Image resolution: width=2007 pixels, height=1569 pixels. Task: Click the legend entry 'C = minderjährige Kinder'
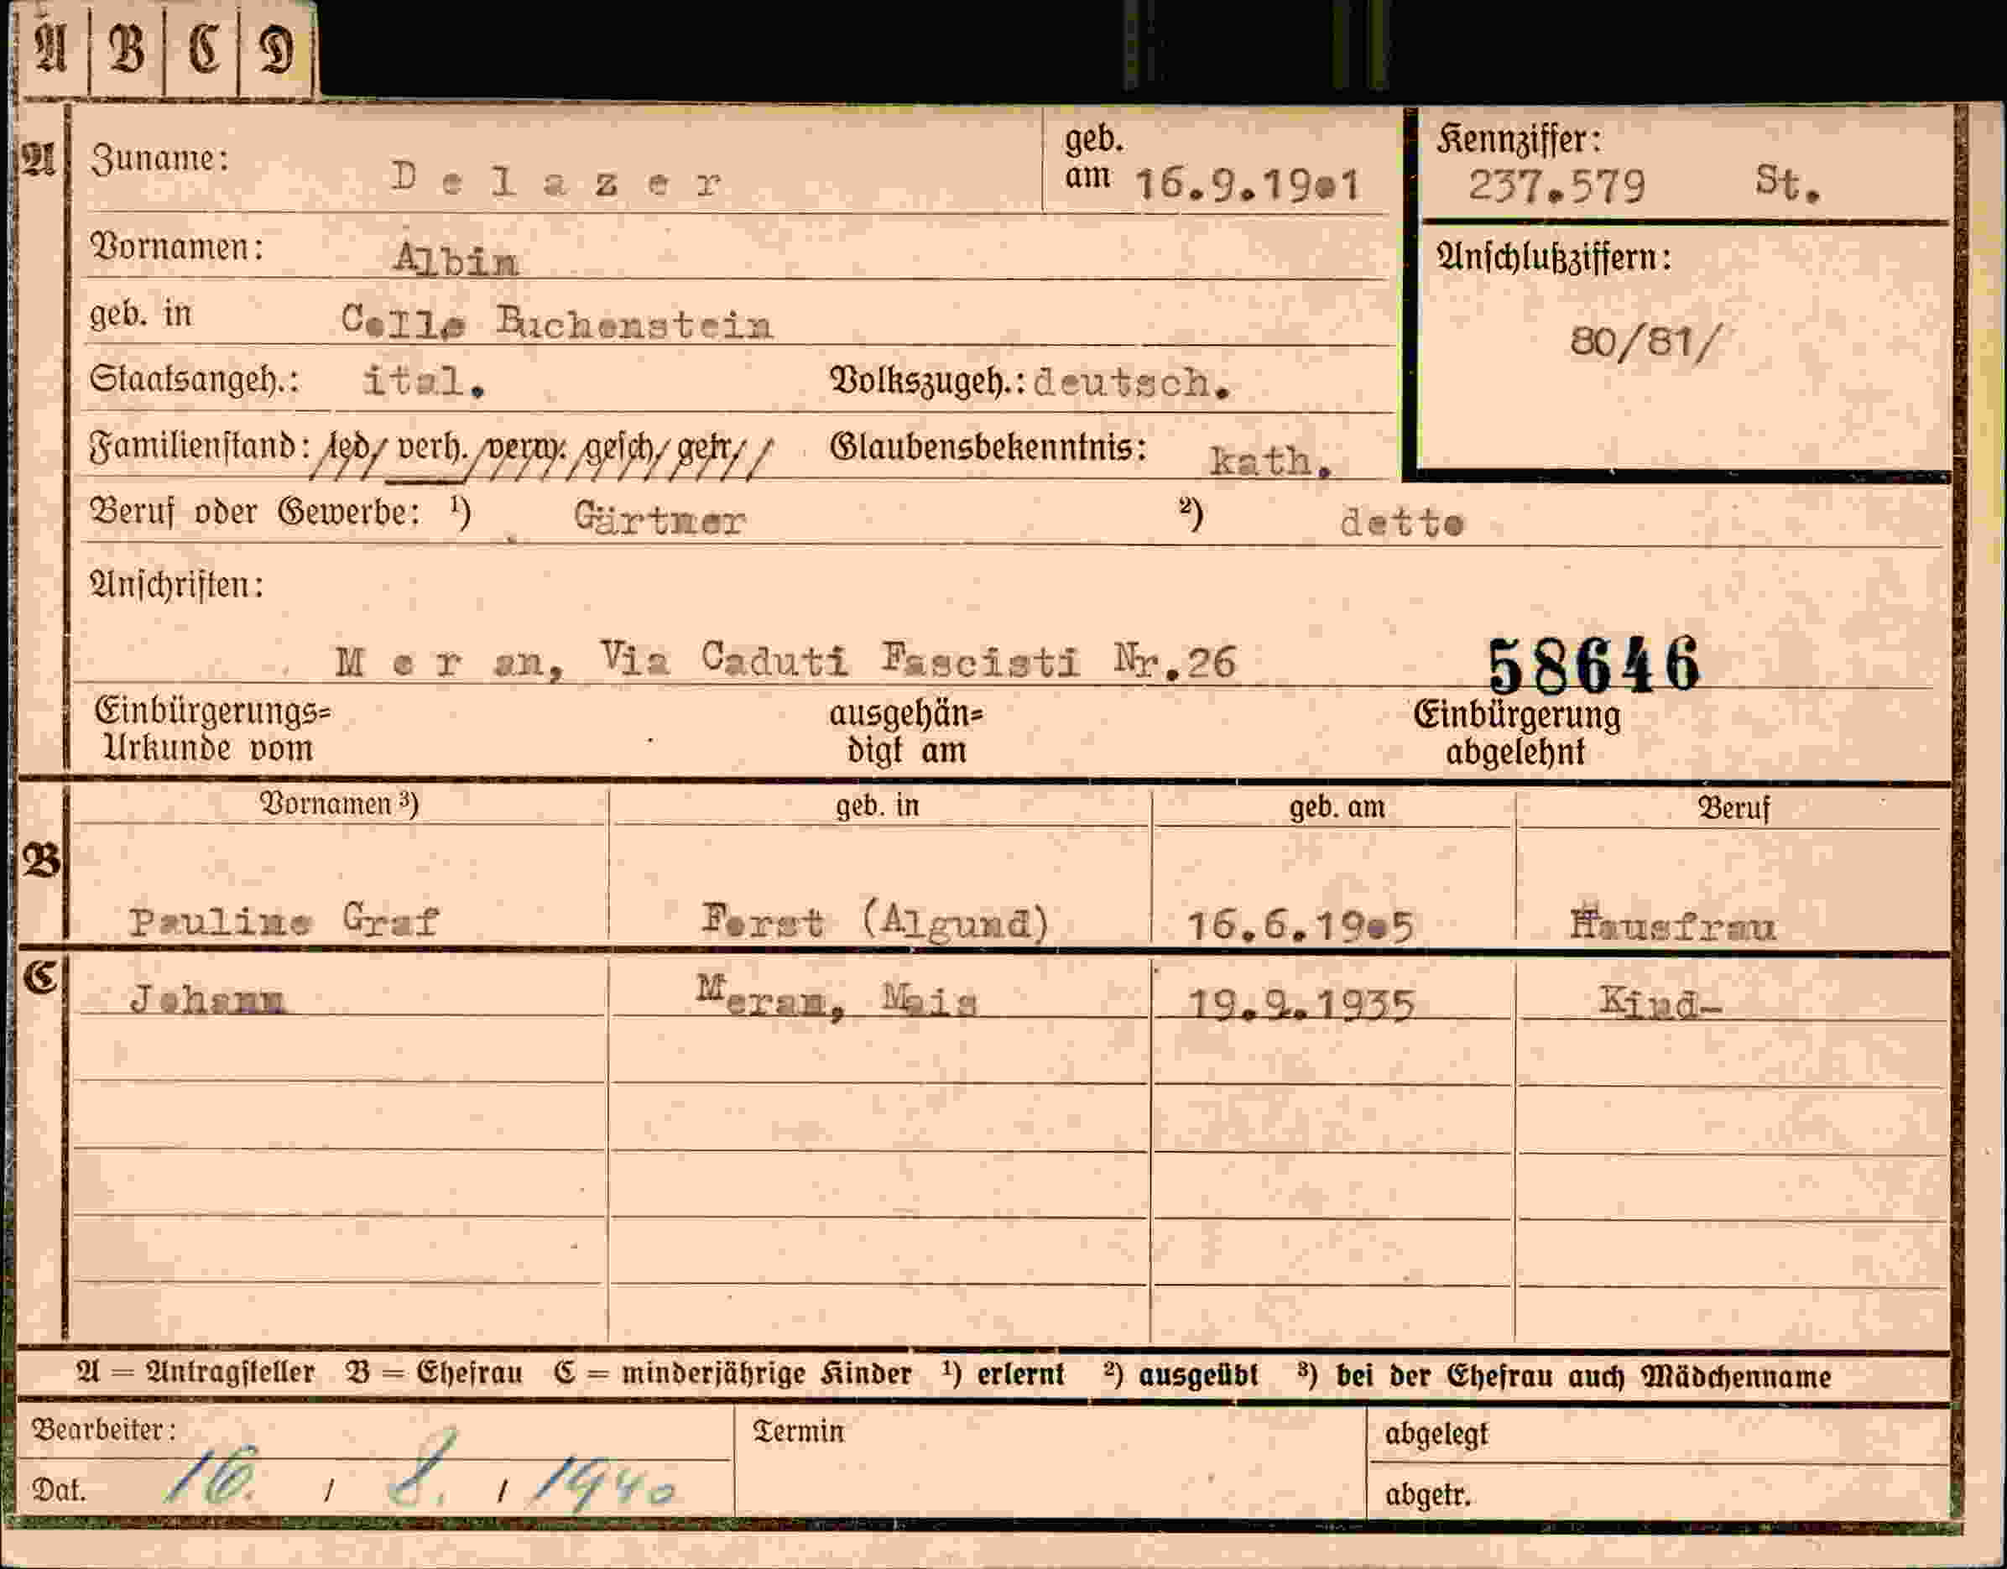tap(732, 1374)
